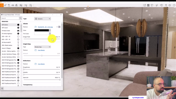This screenshot has height=99, width=176.
Task: Open General Settings gear icon in toolbar
Action: 170,5
